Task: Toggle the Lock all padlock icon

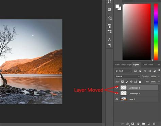Action: click(x=140, y=82)
